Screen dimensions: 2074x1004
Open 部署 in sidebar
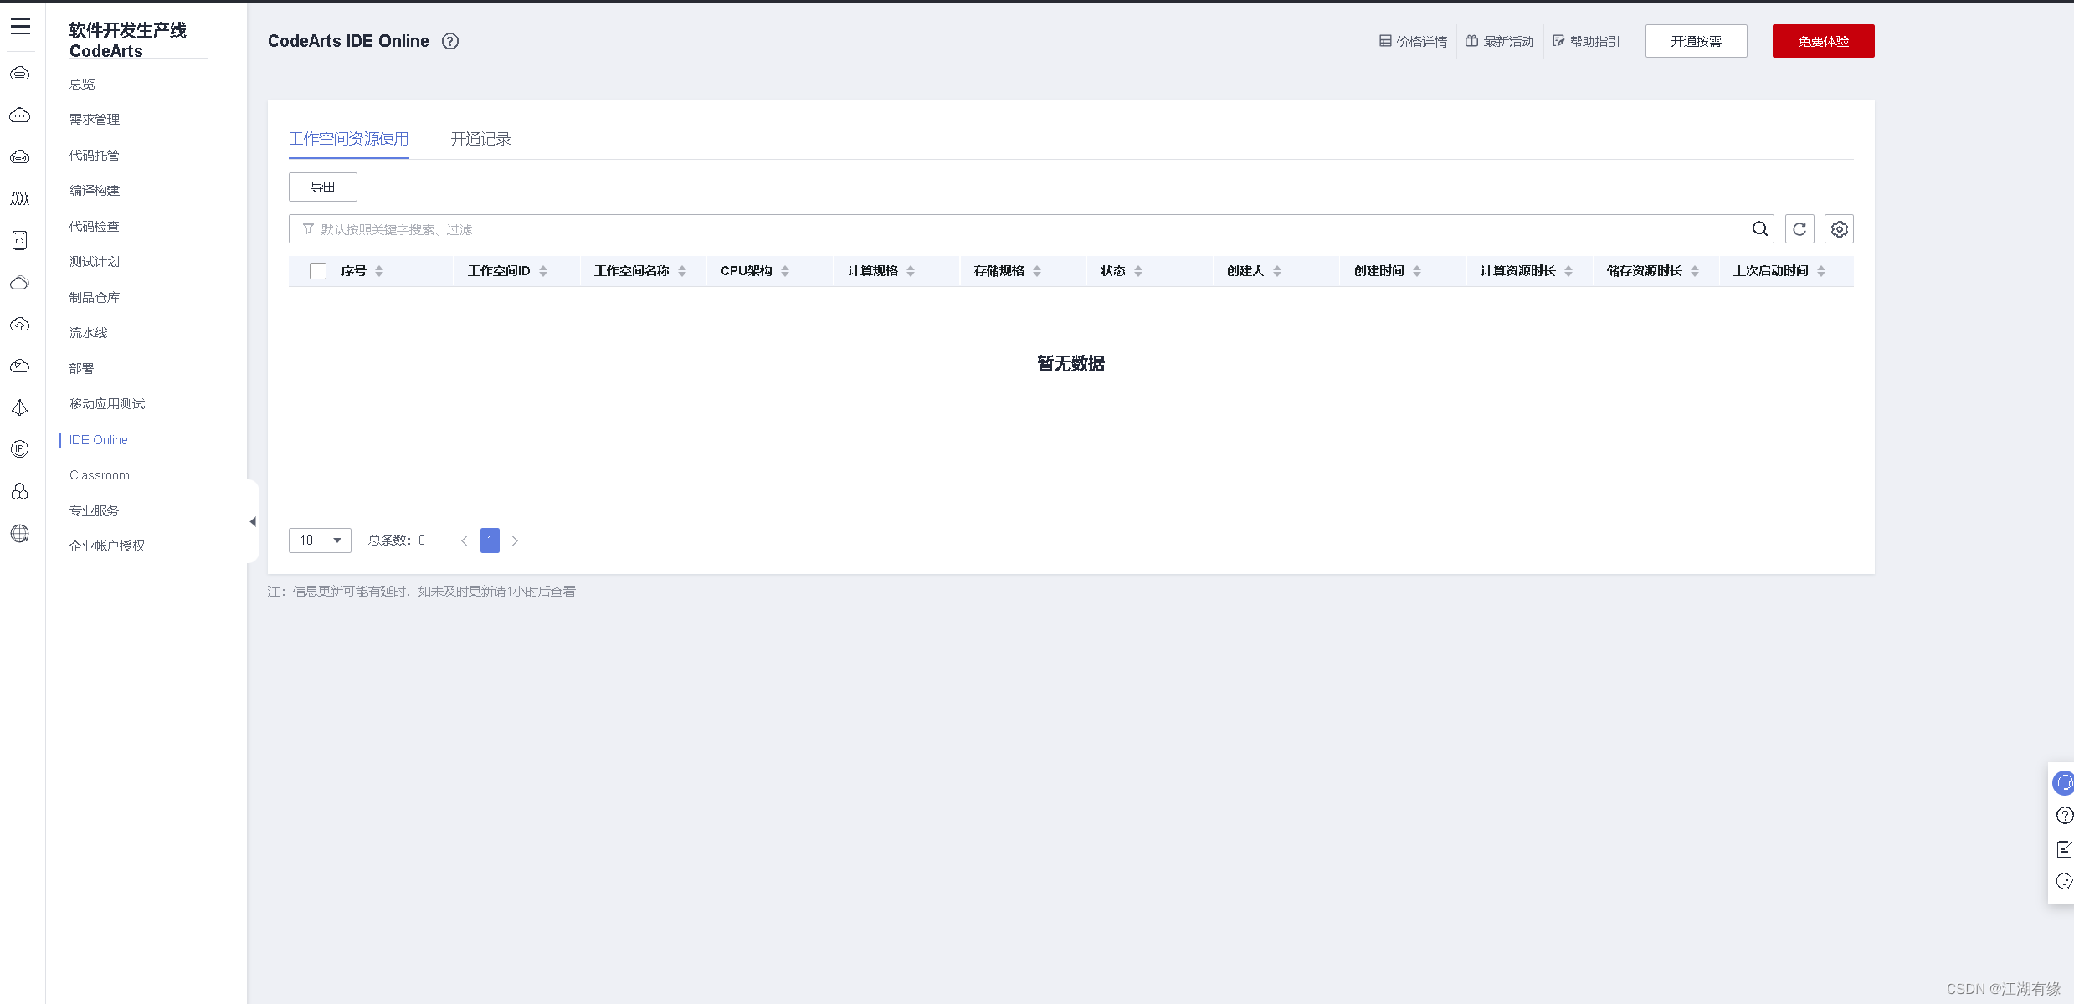(x=82, y=369)
